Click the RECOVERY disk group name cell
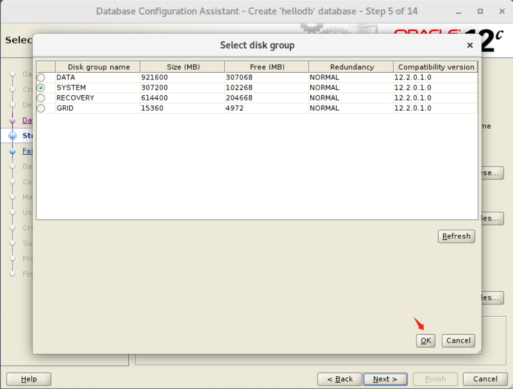The height and width of the screenshot is (389, 513). coord(98,98)
